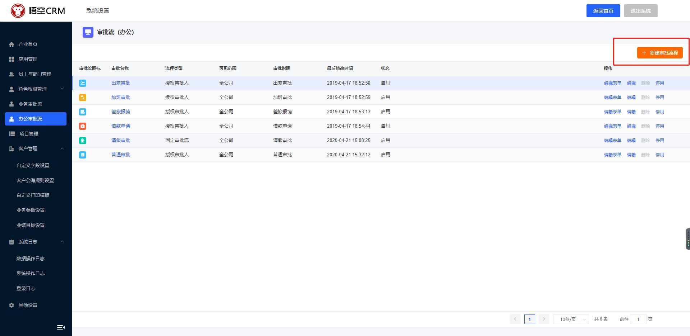The image size is (690, 336).
Task: Click 返回首页 button
Action: (603, 11)
